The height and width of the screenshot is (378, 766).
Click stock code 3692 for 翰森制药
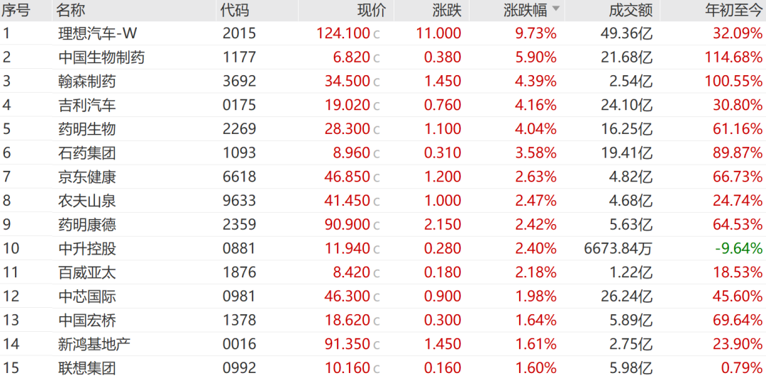click(239, 82)
